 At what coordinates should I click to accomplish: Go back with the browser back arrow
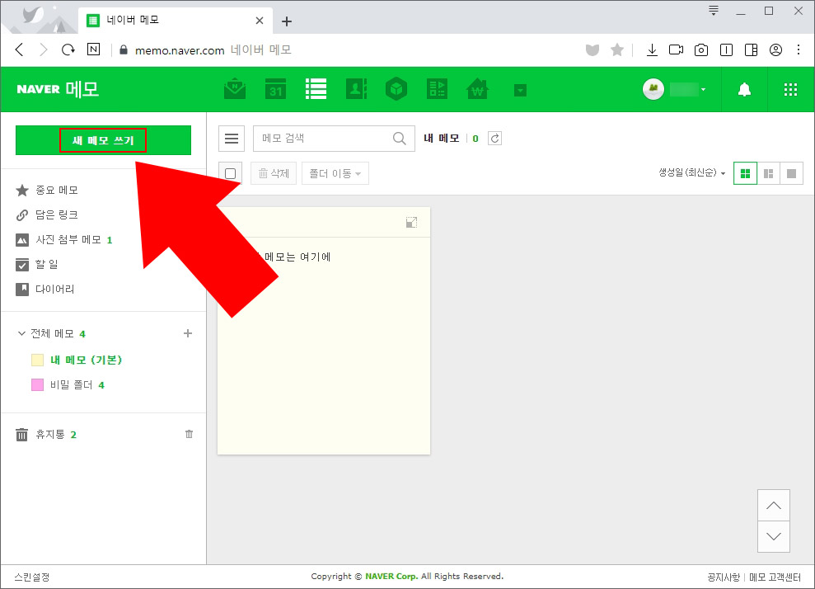19,50
